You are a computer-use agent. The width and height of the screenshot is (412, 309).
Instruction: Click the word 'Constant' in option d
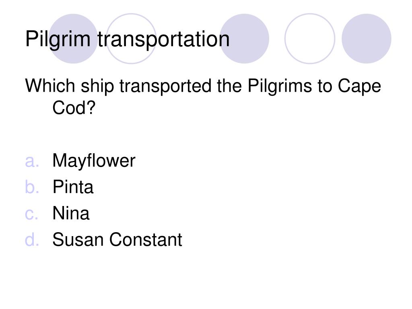(x=146, y=240)
